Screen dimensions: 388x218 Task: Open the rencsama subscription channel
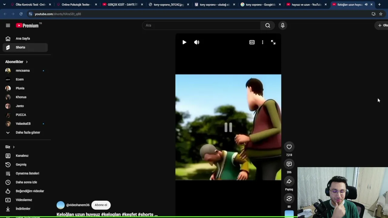click(x=25, y=71)
